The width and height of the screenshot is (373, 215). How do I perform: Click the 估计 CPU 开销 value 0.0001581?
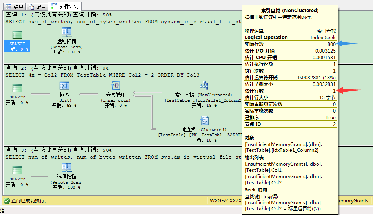tap(324, 58)
